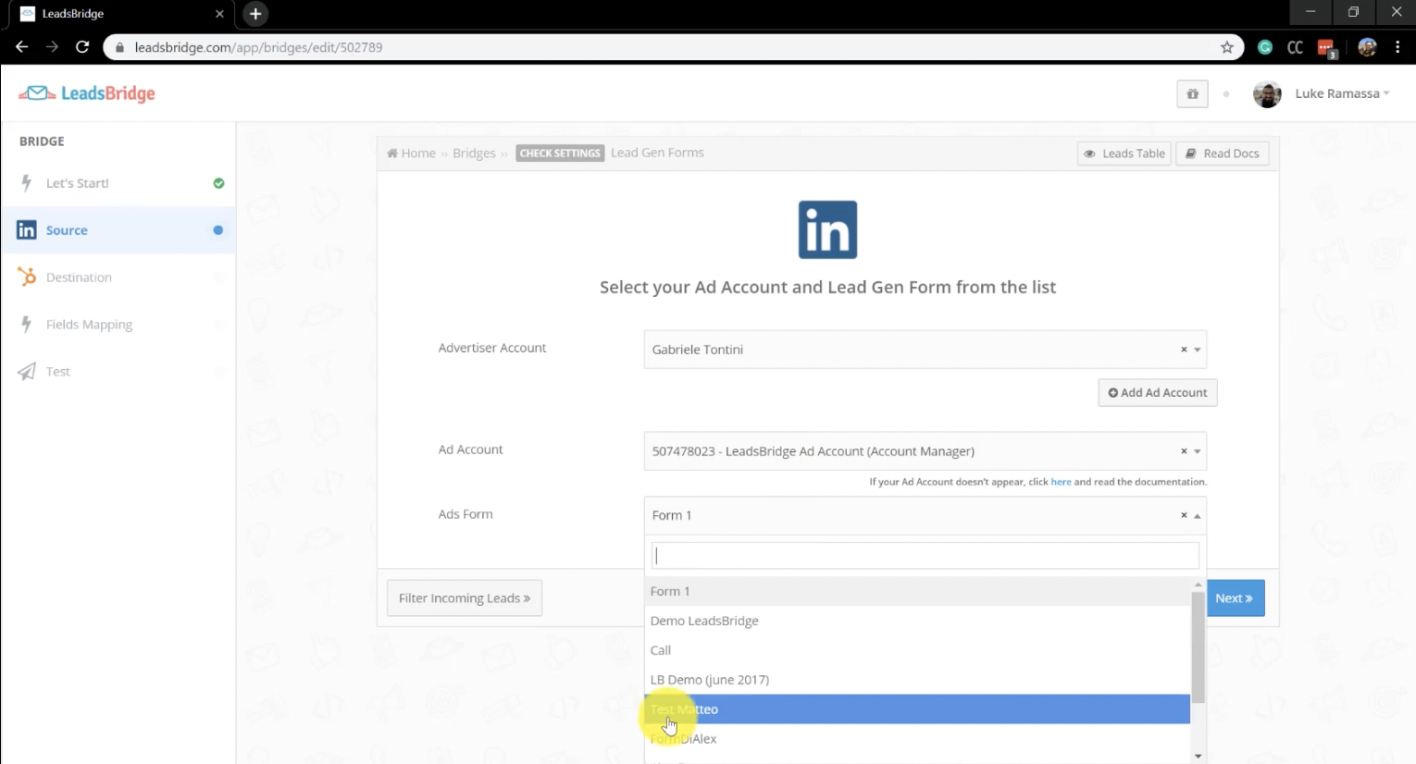Viewport: 1416px width, 764px height.
Task: Select LB Demo (june 2017) option
Action: 917,680
